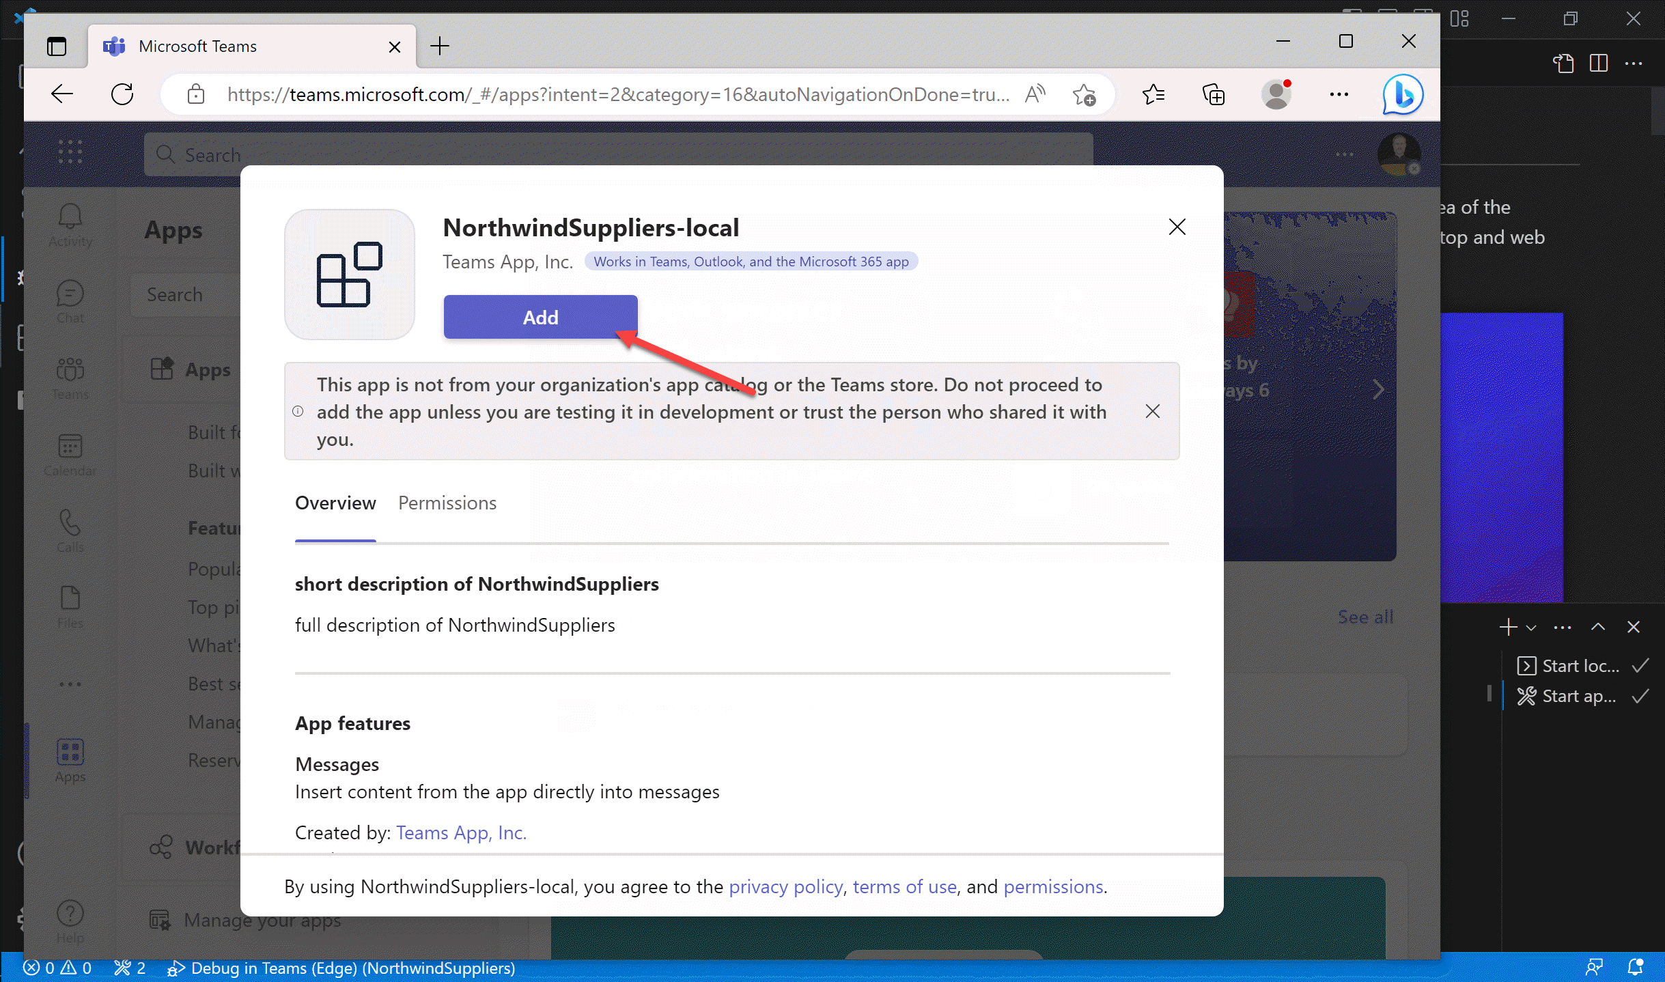Open the Favorites list icon

pyautogui.click(x=1153, y=94)
